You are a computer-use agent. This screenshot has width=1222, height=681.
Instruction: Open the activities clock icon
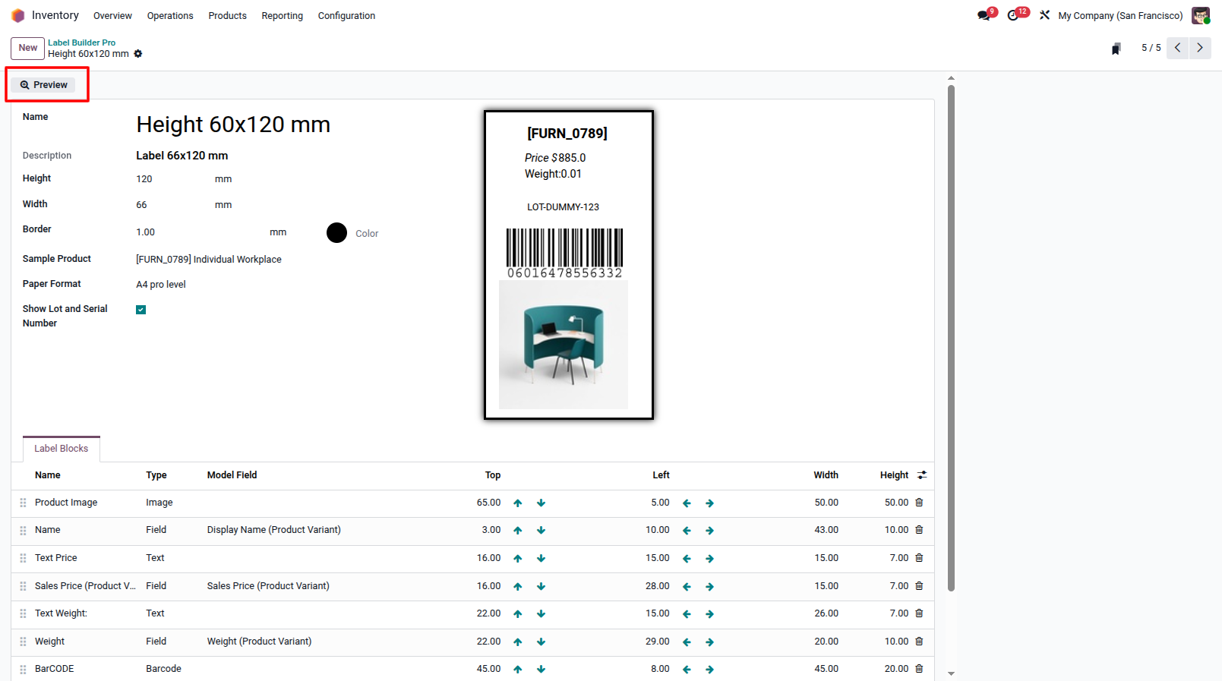1013,15
